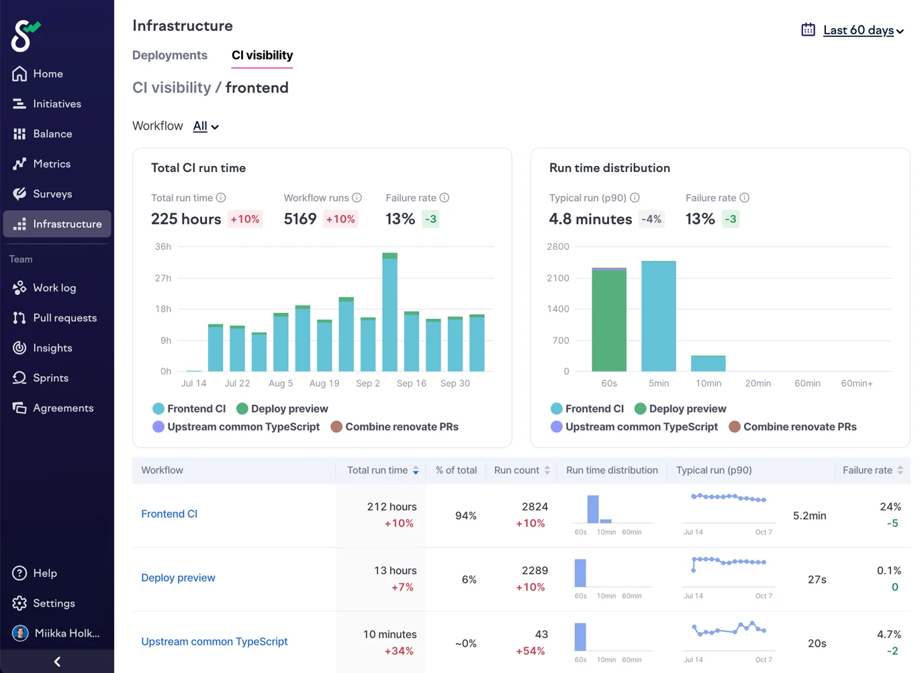Select the CI visibility tab

tap(262, 55)
